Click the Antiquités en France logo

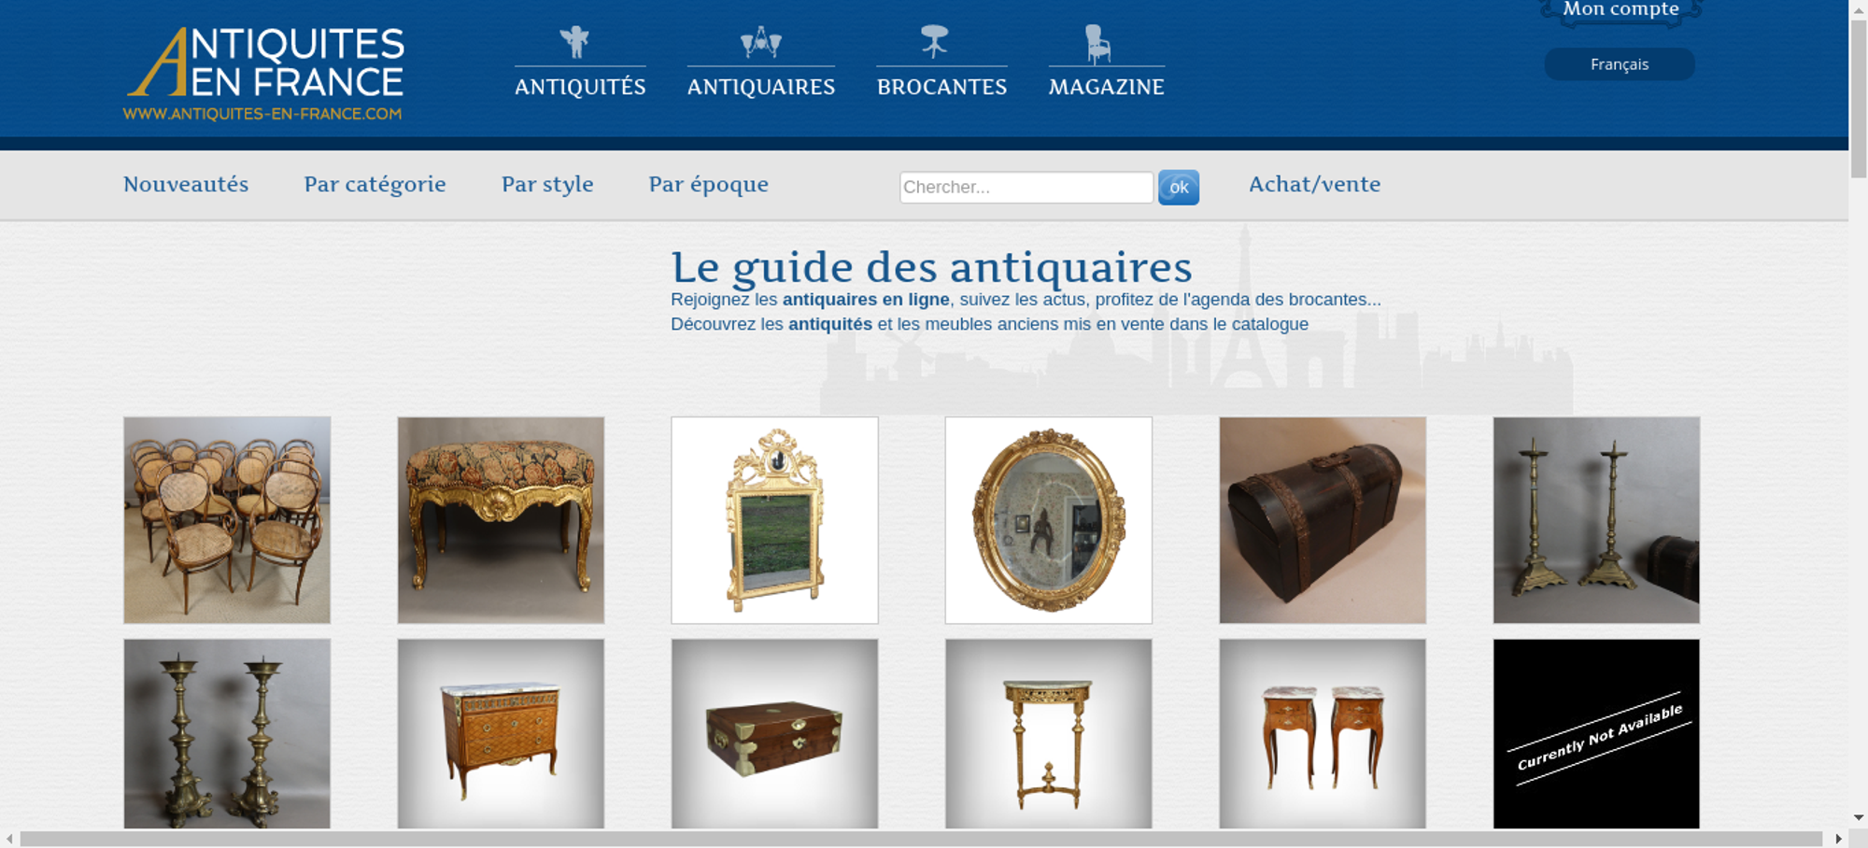click(264, 74)
